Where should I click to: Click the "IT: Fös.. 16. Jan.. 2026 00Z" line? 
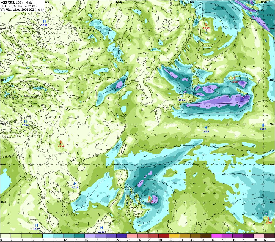(19, 6)
